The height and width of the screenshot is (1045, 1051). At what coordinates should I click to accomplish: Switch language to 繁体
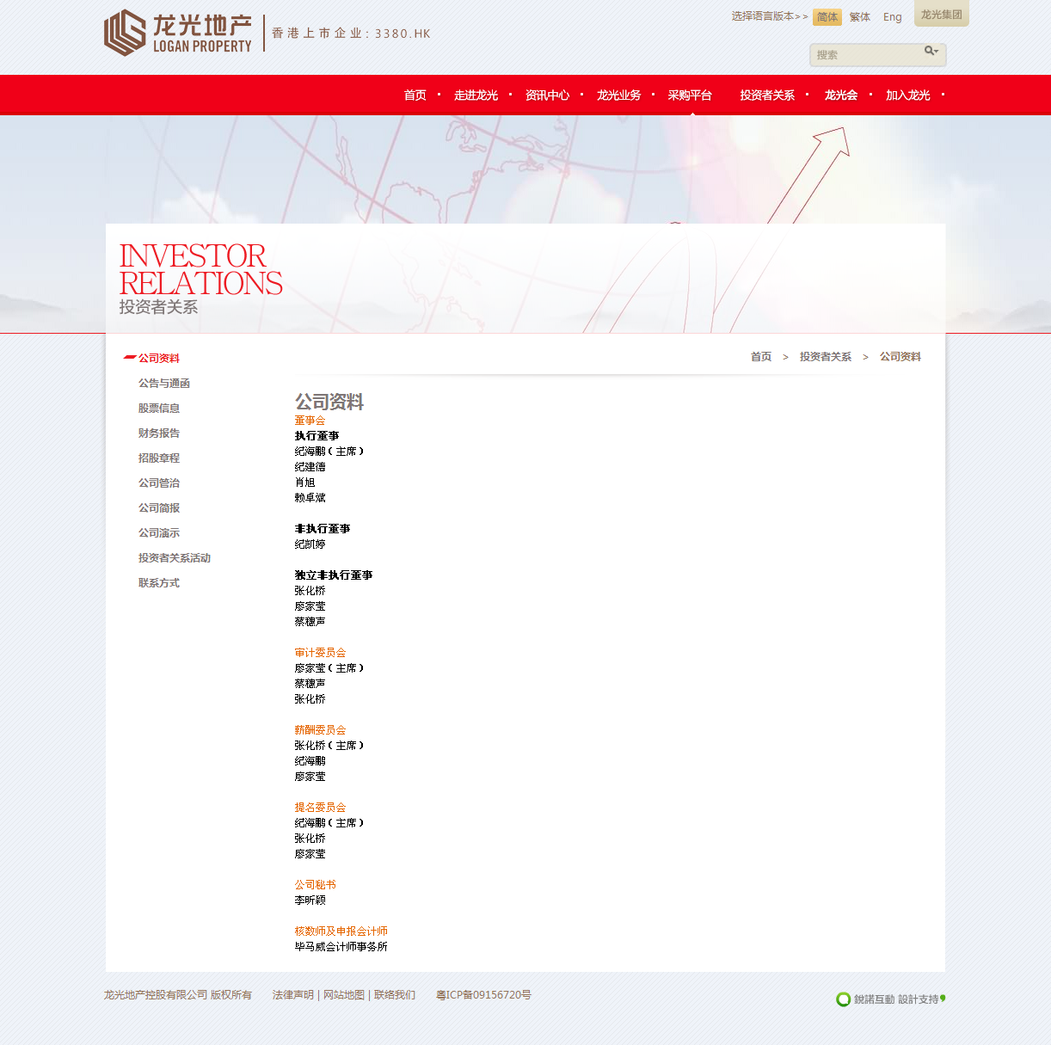click(860, 17)
